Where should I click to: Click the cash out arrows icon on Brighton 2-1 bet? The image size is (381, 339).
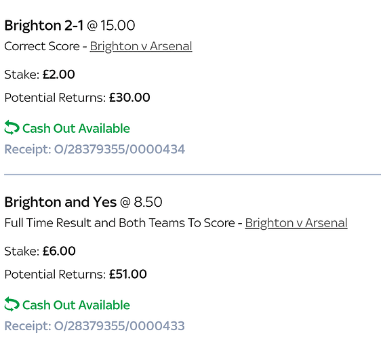(x=12, y=127)
